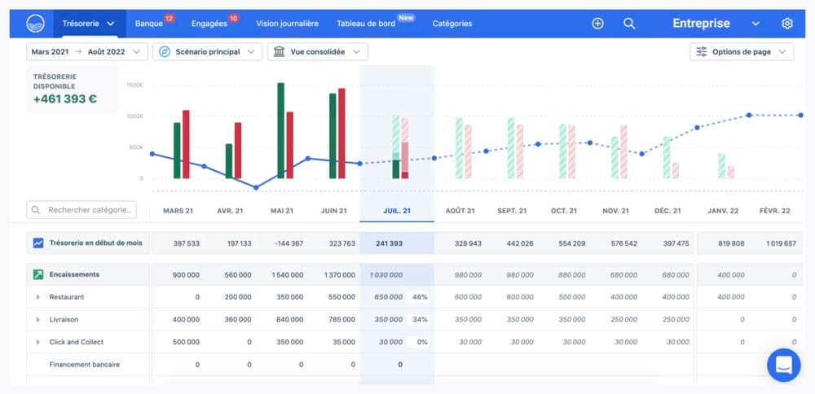Go to the Vision journalière tab
815x394 pixels.
[287, 24]
